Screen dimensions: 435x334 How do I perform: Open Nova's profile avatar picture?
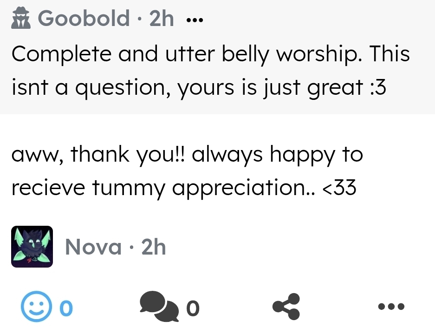point(32,247)
